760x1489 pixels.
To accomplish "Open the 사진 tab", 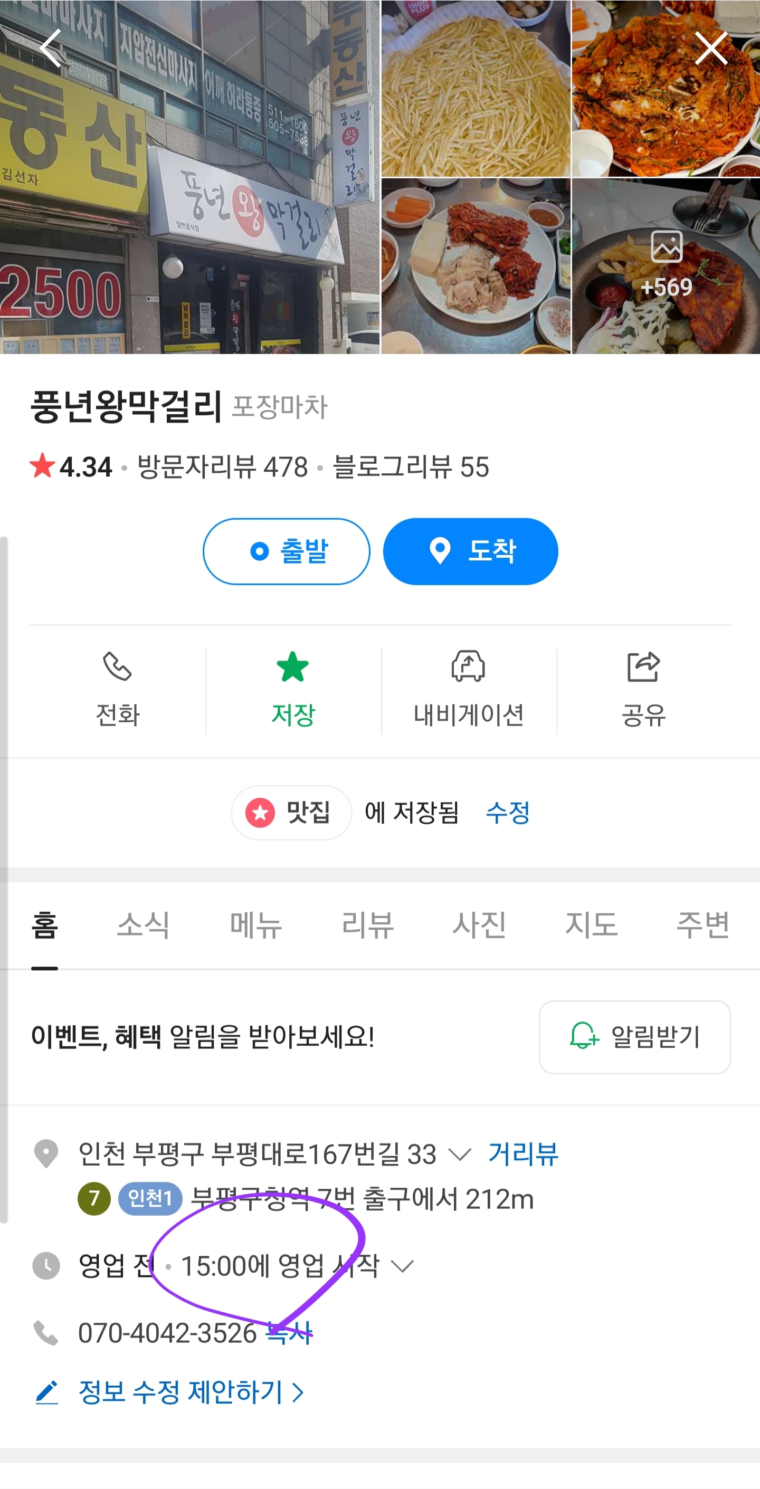I will [479, 924].
